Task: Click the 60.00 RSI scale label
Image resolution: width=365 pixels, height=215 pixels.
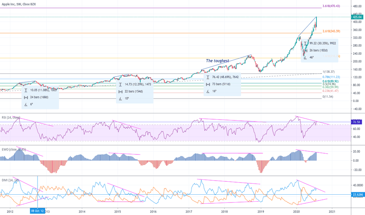Action: [x=357, y=129]
